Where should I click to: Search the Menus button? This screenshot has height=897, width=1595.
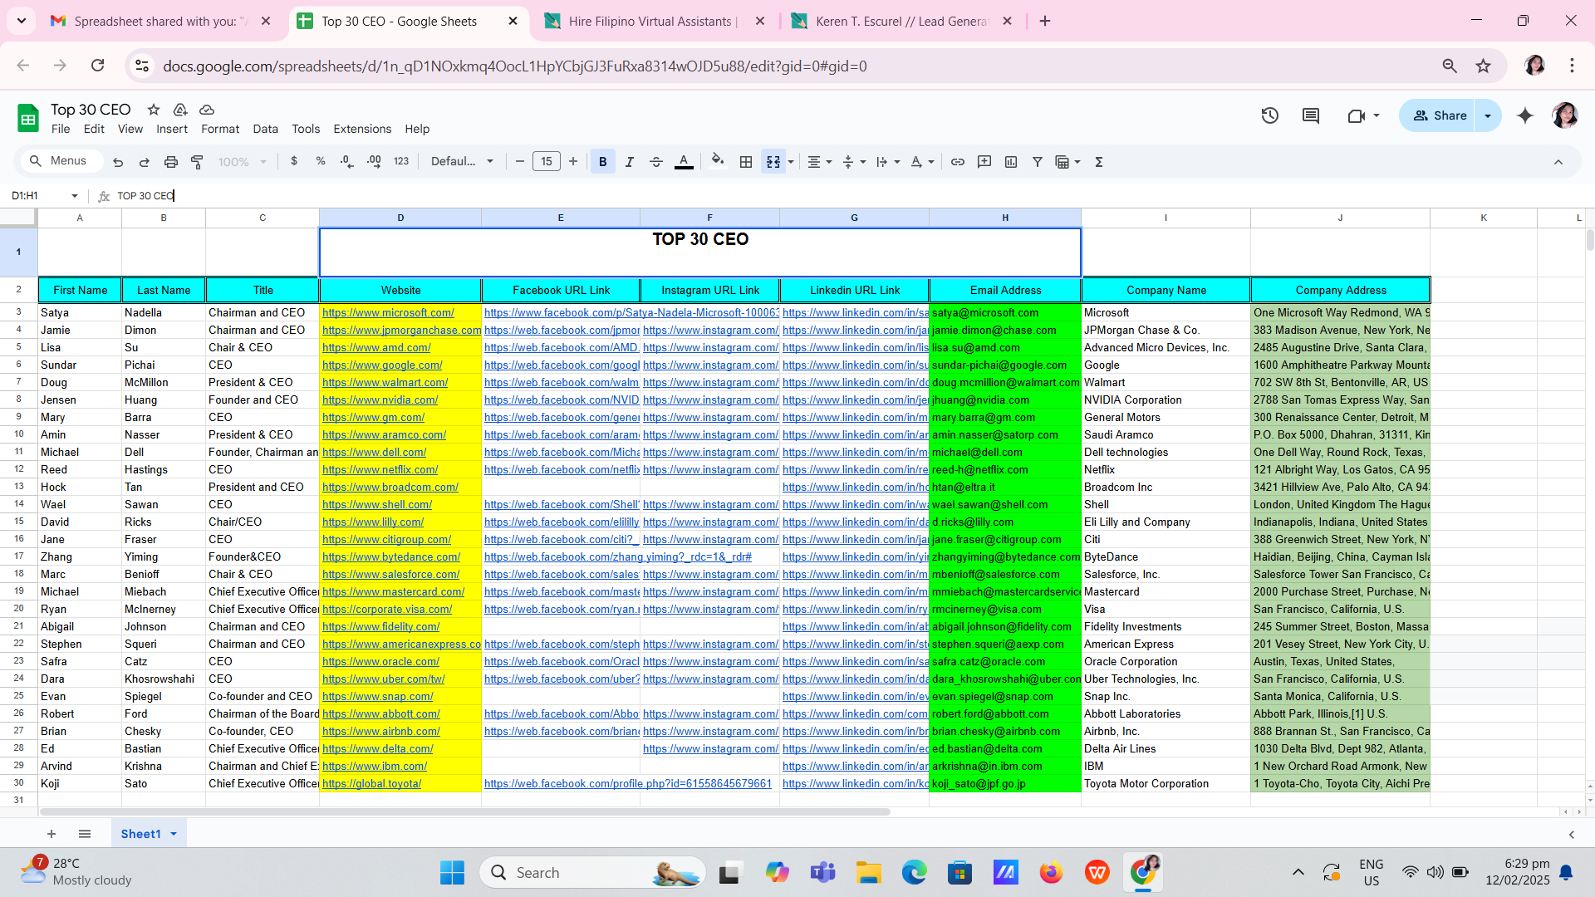tap(60, 161)
